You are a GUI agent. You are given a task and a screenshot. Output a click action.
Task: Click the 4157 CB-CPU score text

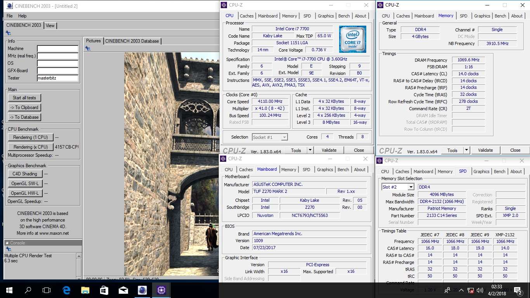pos(67,147)
